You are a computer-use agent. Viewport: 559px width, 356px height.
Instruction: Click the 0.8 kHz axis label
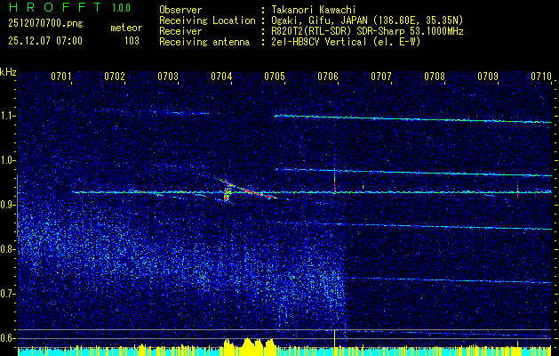(x=7, y=249)
